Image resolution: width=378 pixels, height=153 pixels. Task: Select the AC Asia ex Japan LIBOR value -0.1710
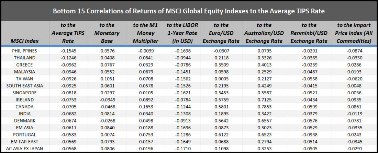point(182,149)
